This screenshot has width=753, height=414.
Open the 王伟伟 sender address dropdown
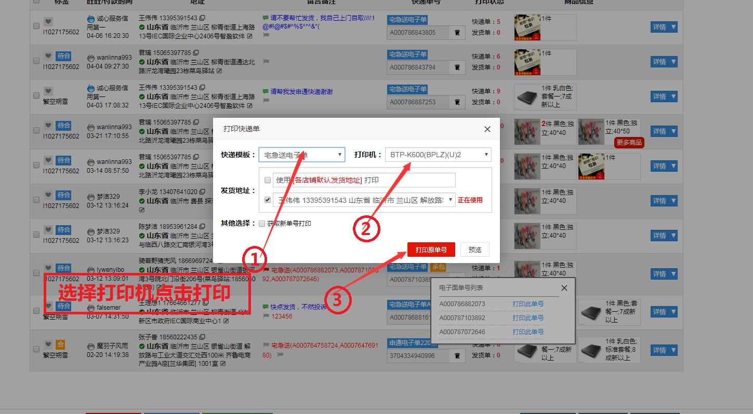(x=364, y=200)
